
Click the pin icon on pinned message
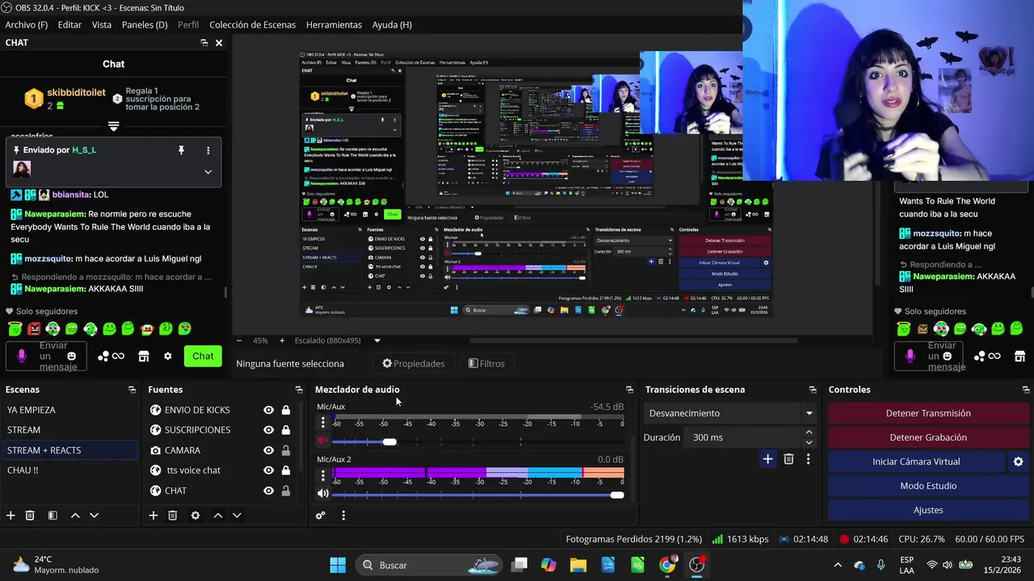pyautogui.click(x=181, y=150)
